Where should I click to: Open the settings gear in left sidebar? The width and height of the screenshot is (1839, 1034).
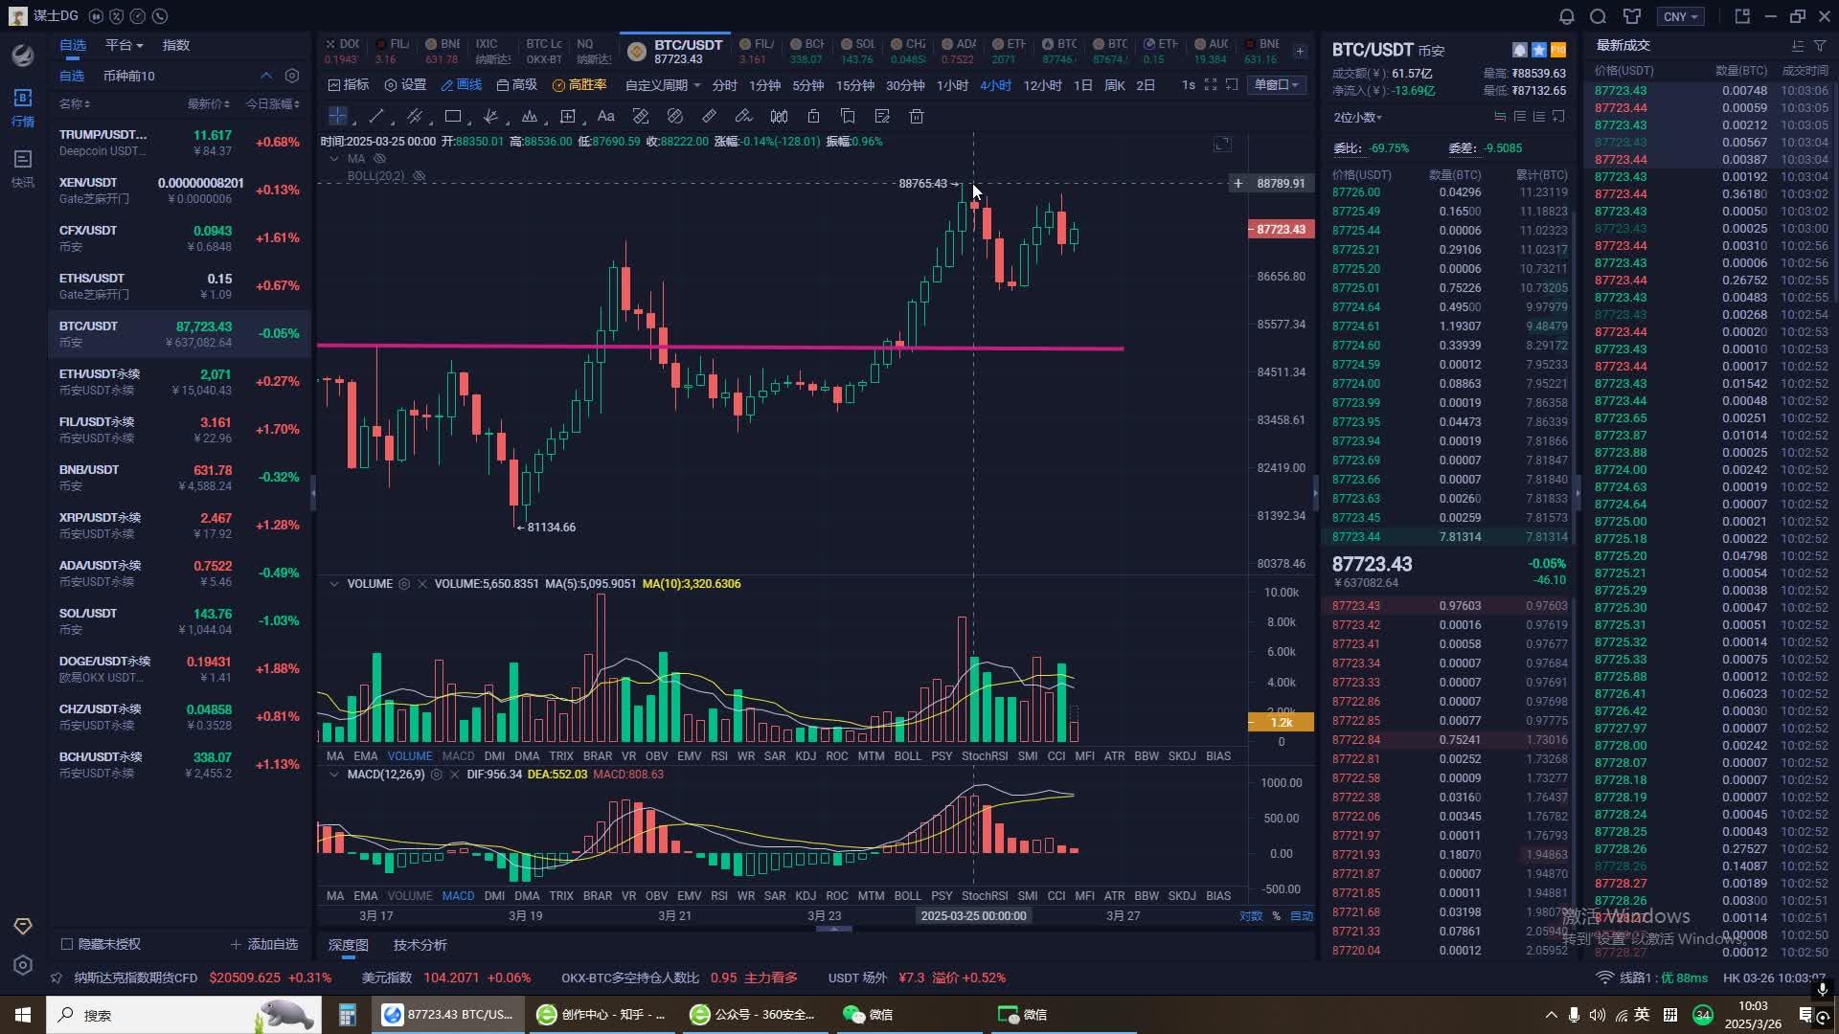(23, 965)
